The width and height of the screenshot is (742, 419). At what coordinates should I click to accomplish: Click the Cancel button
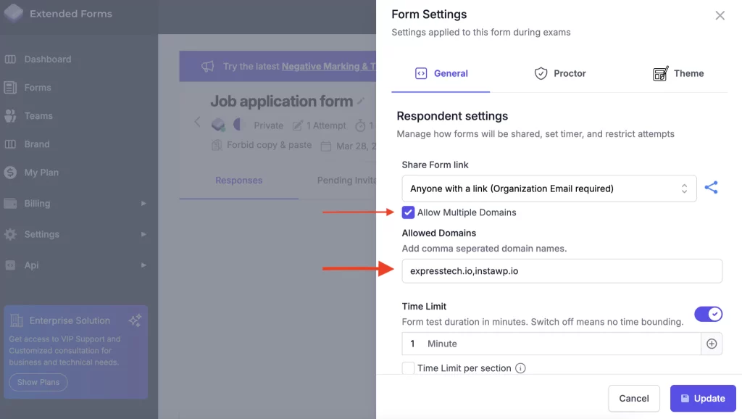[633, 398]
